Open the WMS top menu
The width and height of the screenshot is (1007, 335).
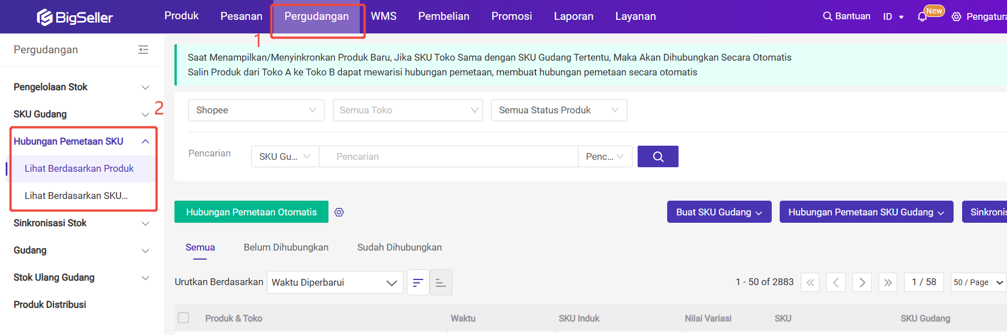click(384, 16)
